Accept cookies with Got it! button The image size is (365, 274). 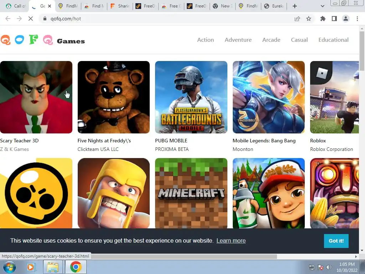(336, 241)
